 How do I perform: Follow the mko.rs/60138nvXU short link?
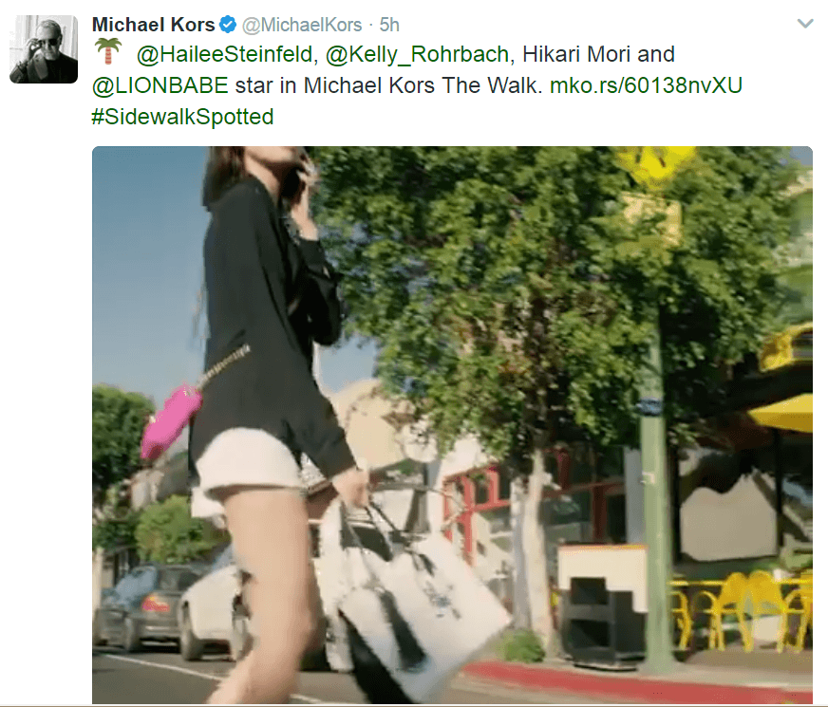pyautogui.click(x=647, y=85)
